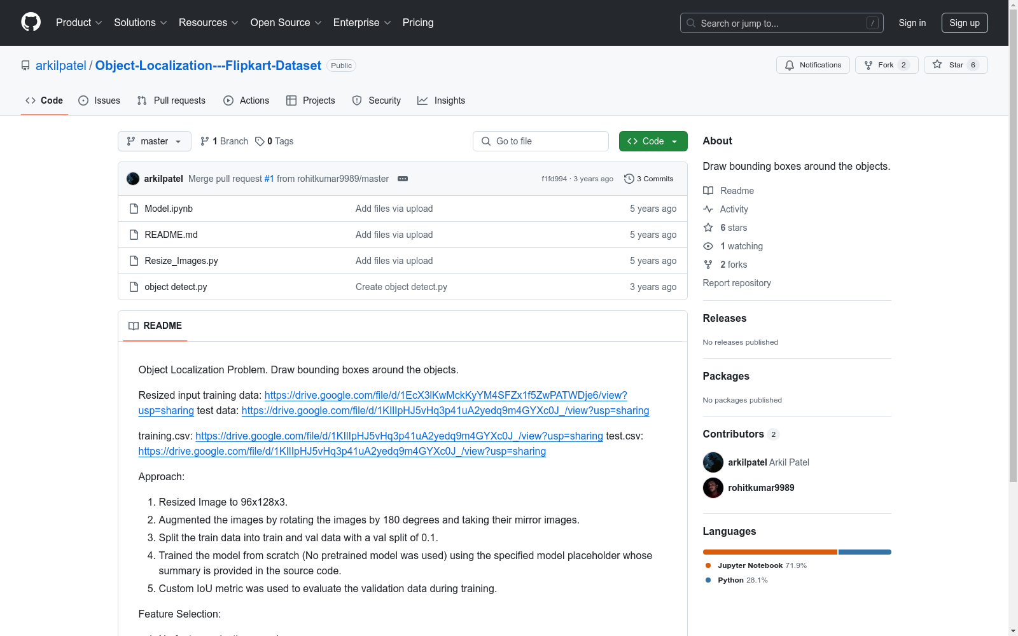1018x636 pixels.
Task: Click the Model.ipynb file icon
Action: coord(134,209)
